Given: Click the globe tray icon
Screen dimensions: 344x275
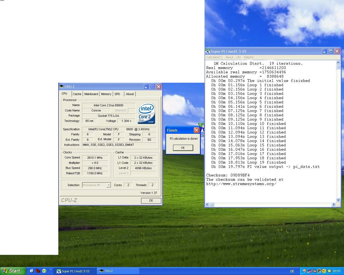Looking at the screenshot, I should pyautogui.click(x=319, y=271).
